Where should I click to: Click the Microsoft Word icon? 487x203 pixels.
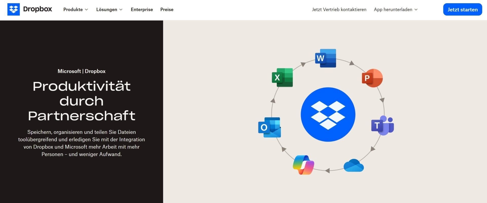pyautogui.click(x=326, y=58)
